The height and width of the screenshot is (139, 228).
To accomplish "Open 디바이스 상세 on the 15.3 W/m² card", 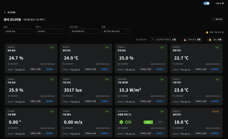I will tap(146, 101).
